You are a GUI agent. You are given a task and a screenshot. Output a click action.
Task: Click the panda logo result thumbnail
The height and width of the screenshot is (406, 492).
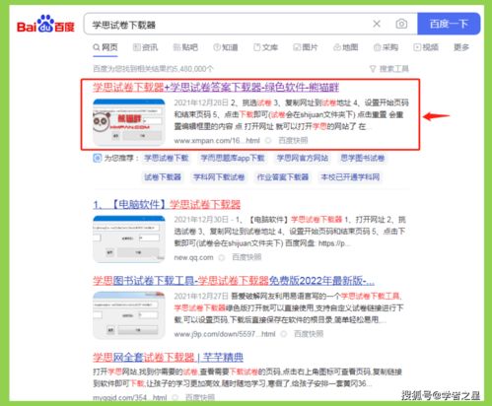[x=129, y=122]
